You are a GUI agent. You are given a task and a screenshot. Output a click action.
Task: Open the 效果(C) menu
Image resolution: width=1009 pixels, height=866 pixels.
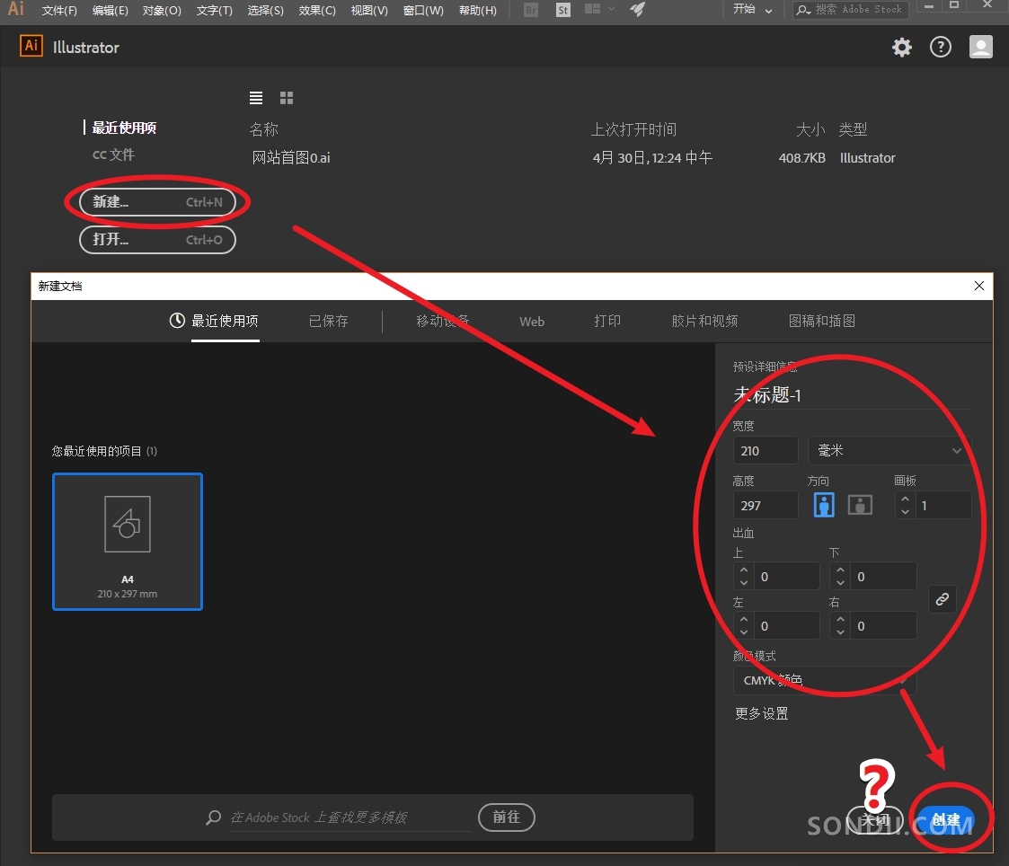317,10
